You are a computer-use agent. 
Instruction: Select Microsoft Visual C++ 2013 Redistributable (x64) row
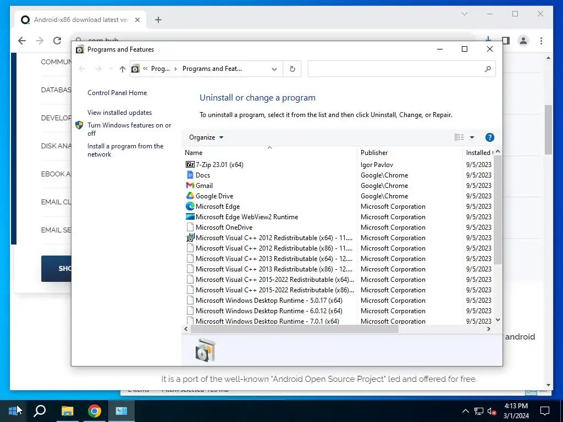click(338, 258)
